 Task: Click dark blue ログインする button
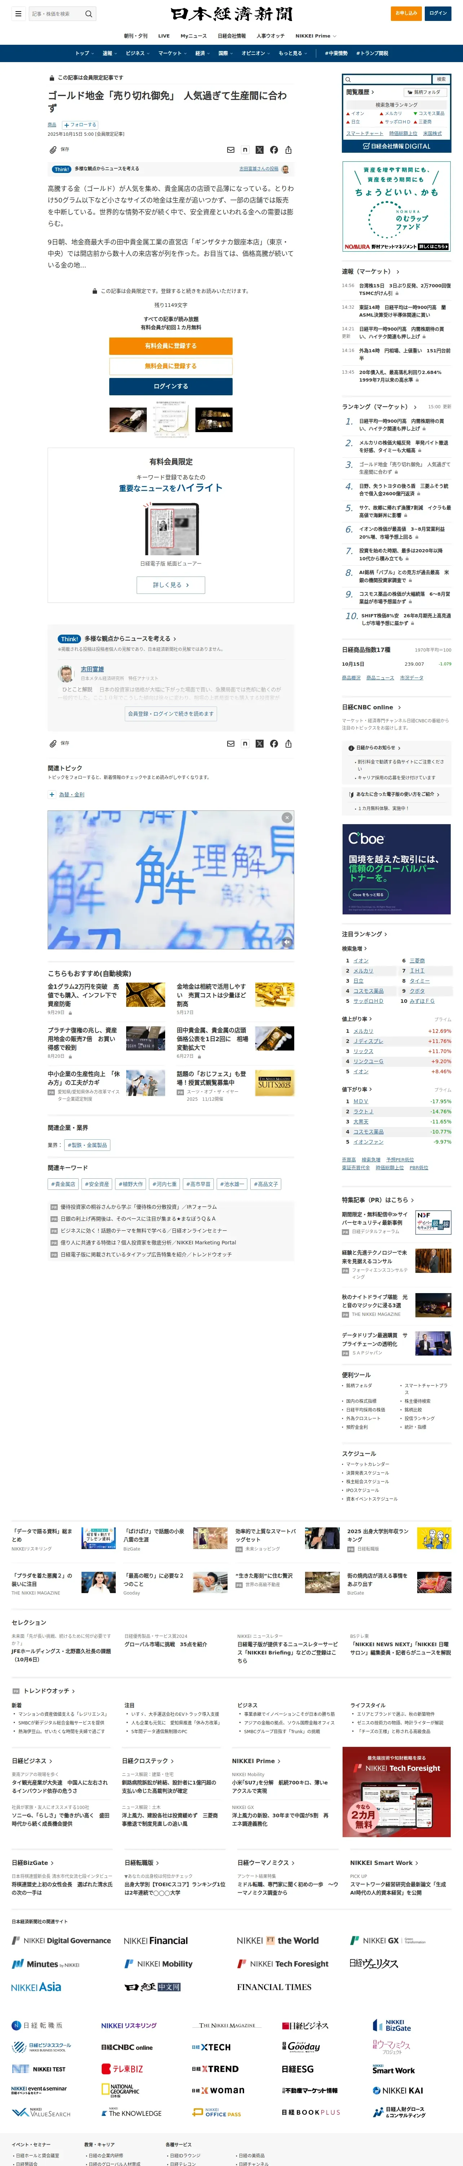[x=171, y=386]
